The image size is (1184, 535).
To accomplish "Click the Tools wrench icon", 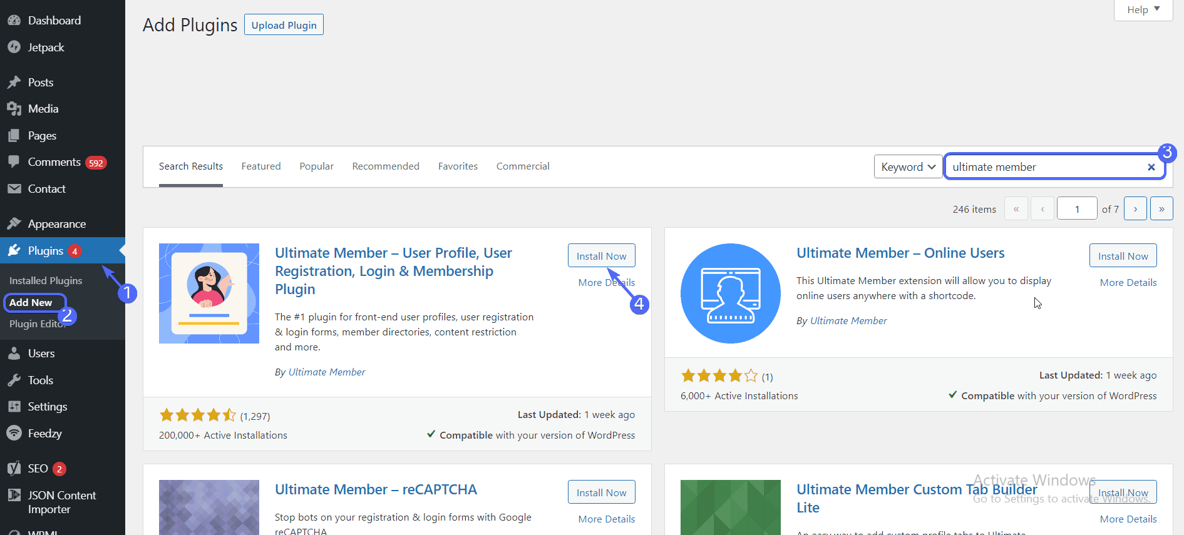I will coord(14,380).
